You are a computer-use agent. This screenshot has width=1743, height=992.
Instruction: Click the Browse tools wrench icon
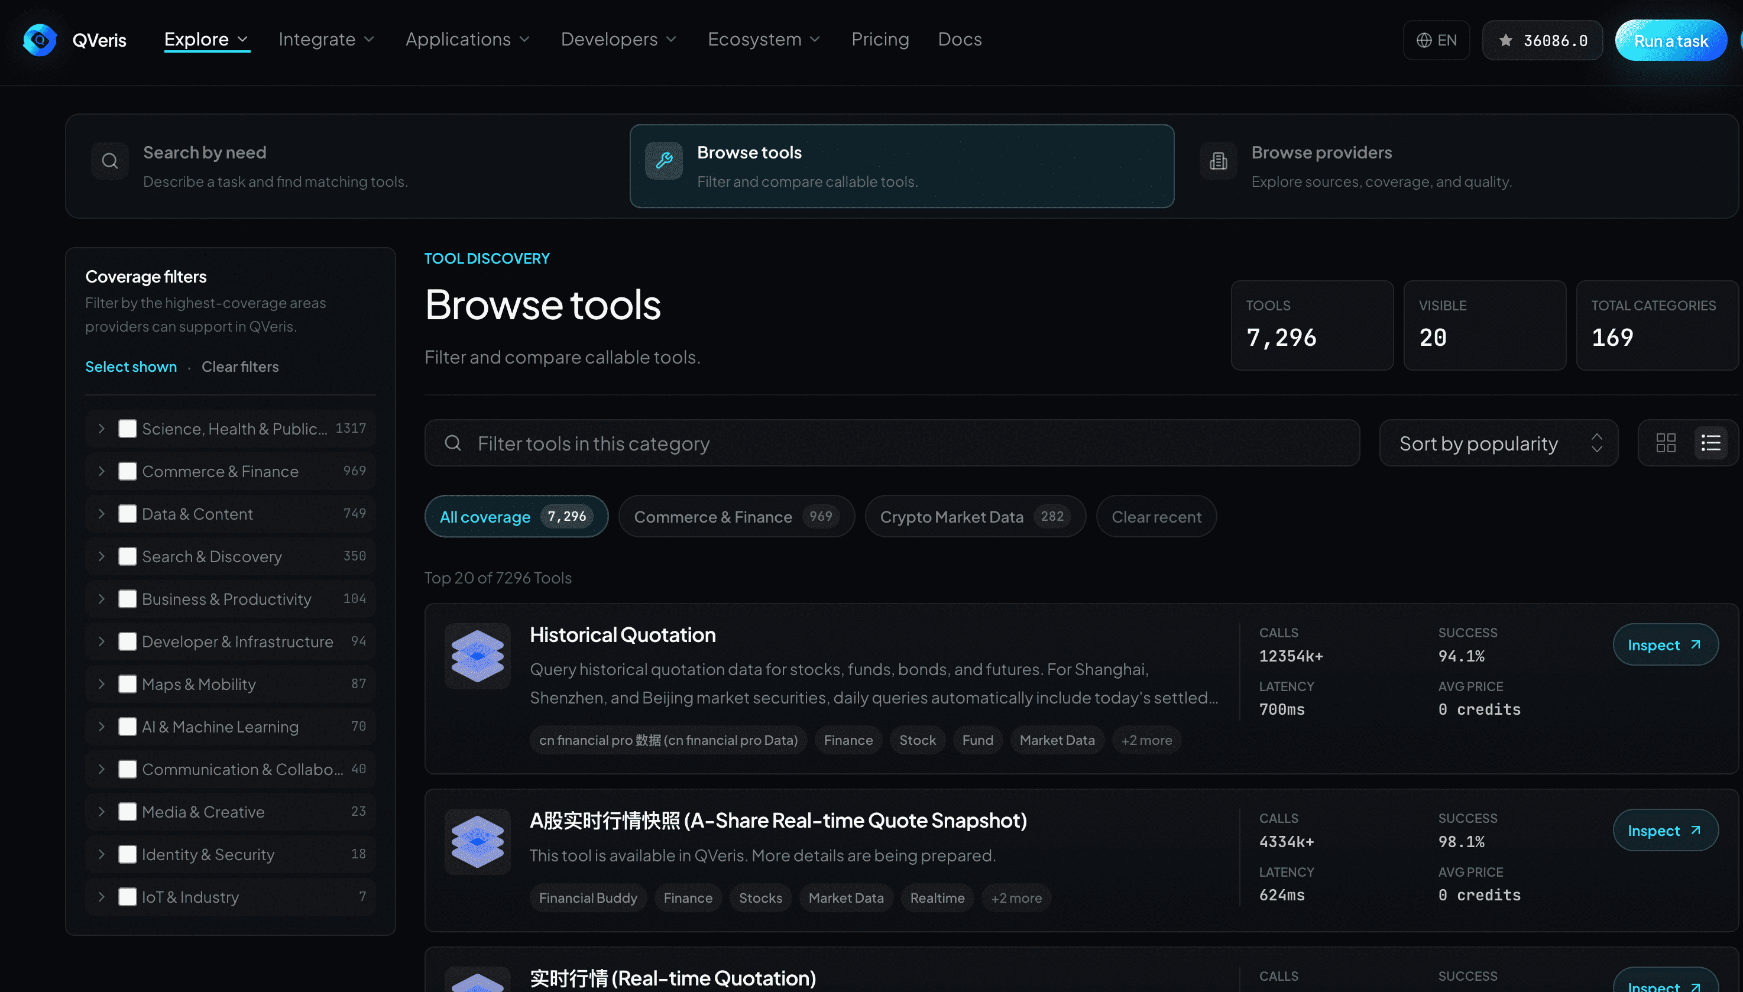(663, 161)
